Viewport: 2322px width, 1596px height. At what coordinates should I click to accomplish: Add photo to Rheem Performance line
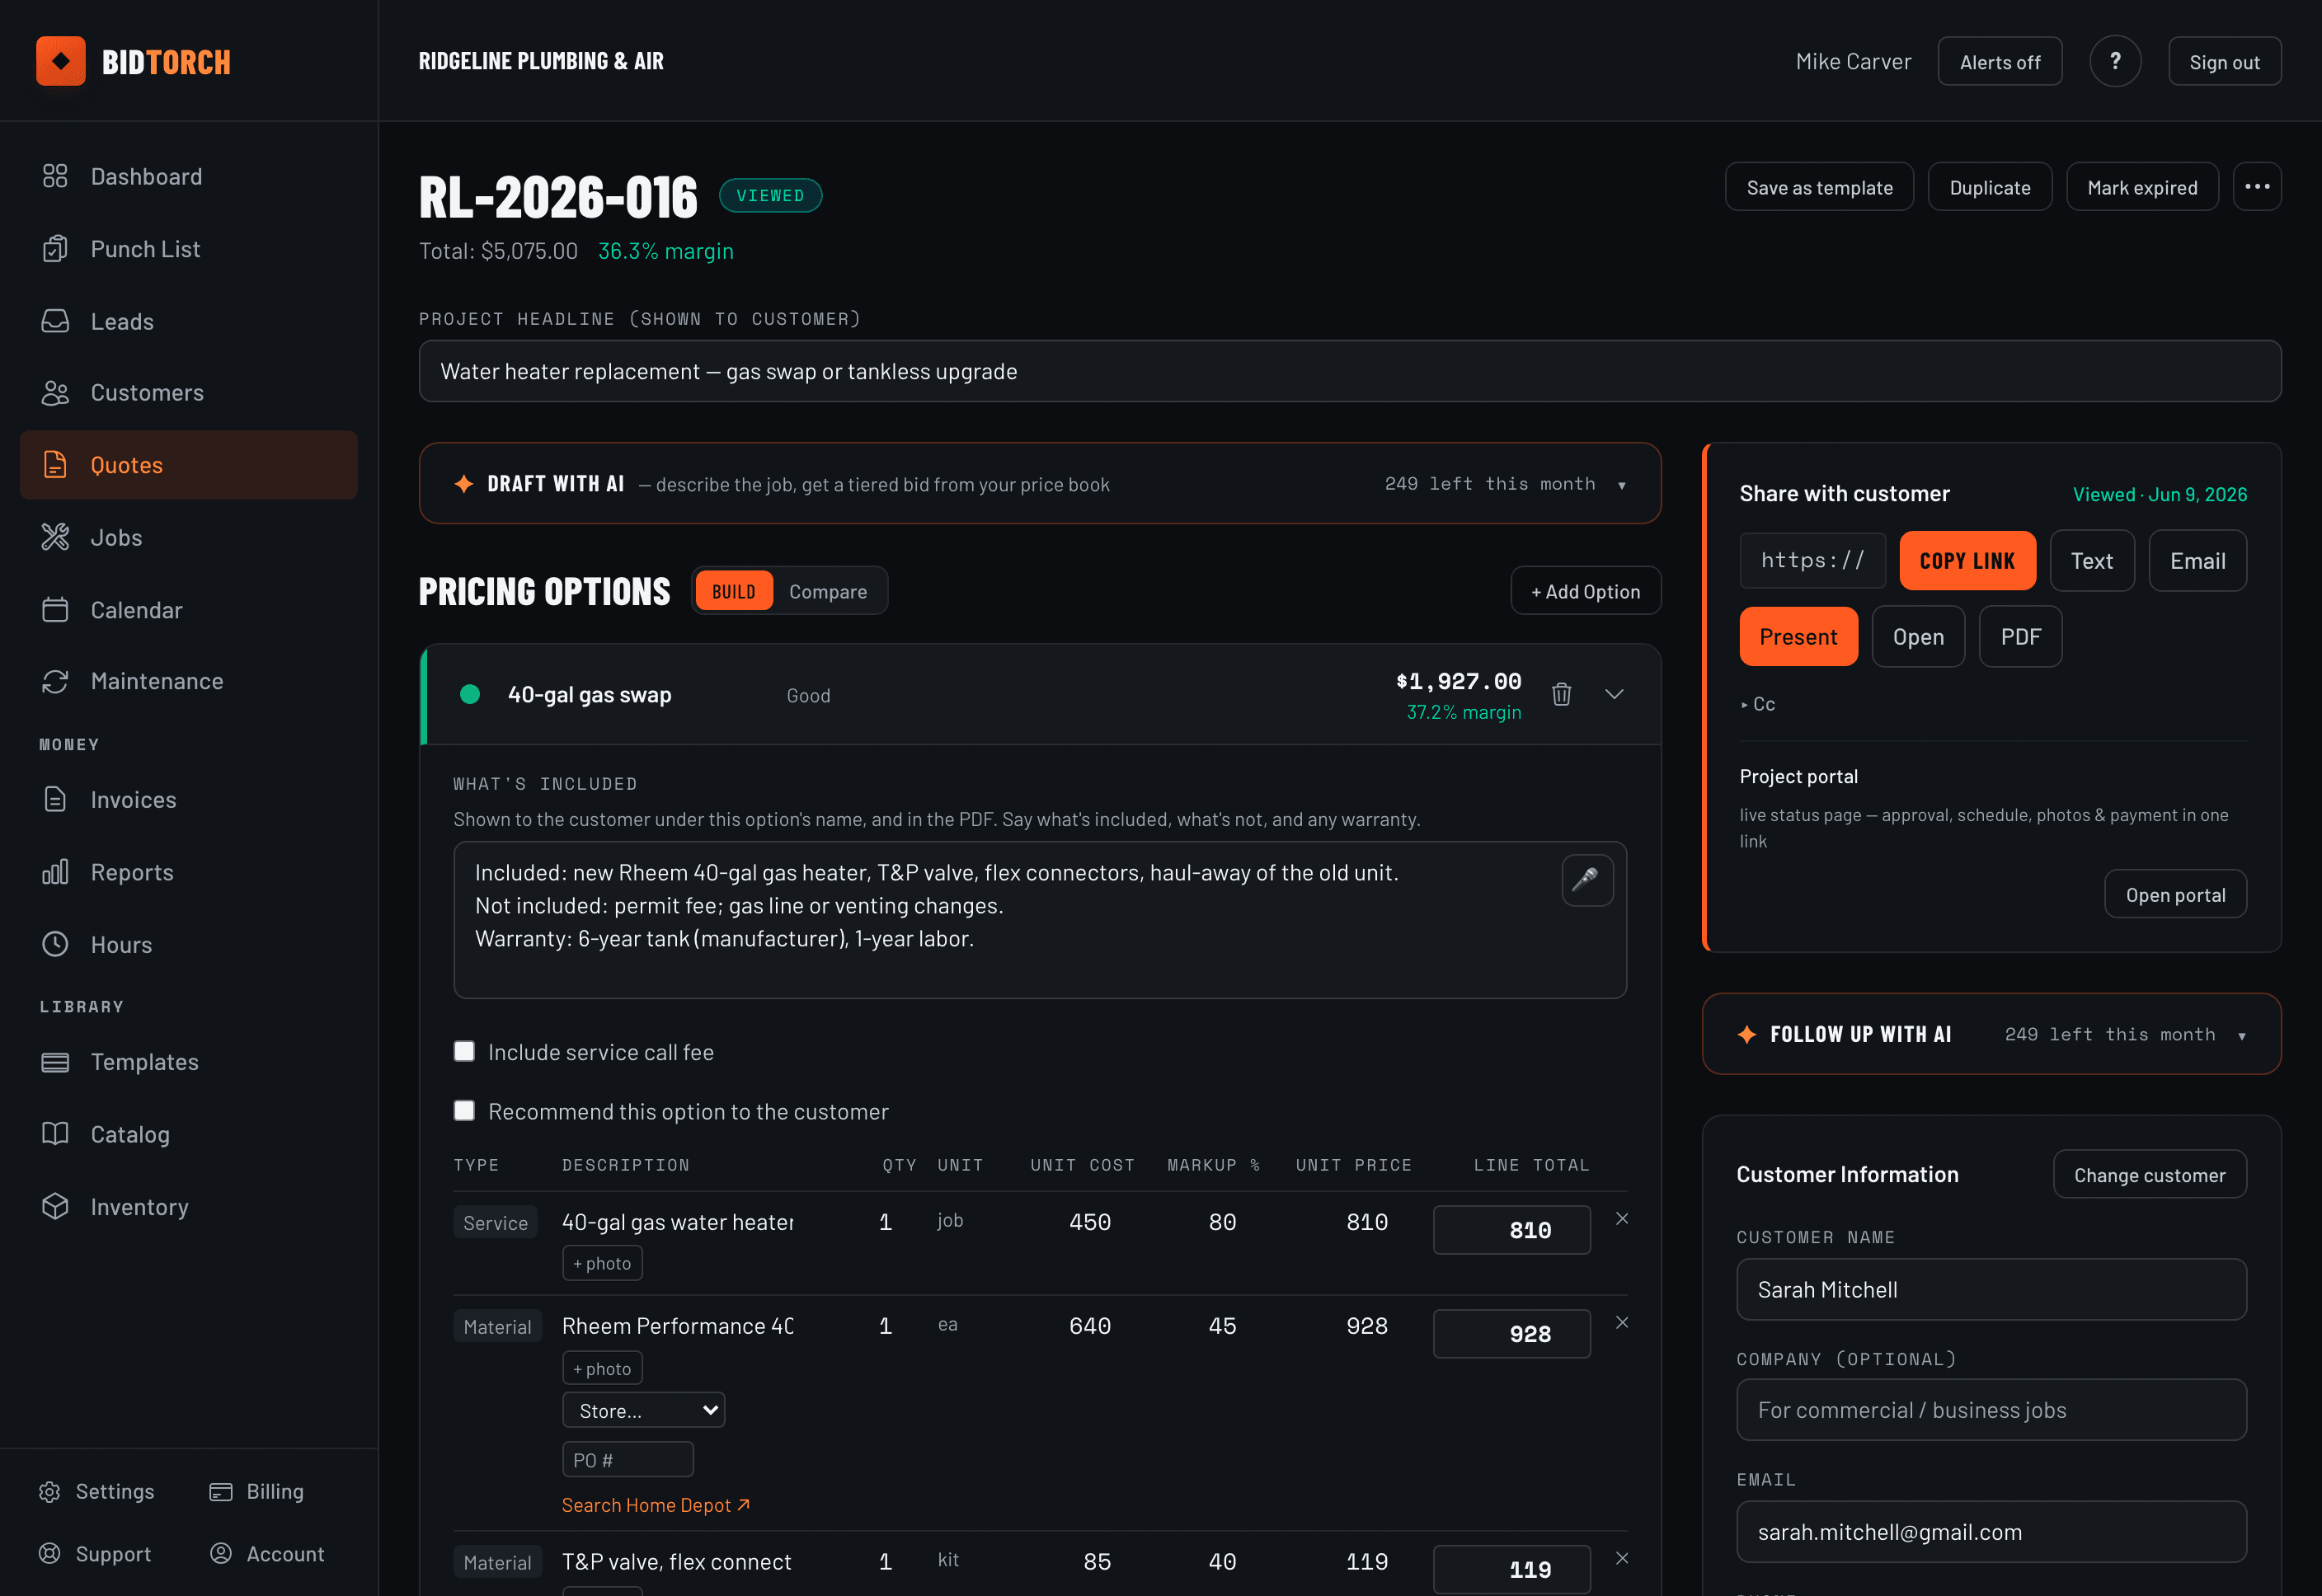click(601, 1368)
